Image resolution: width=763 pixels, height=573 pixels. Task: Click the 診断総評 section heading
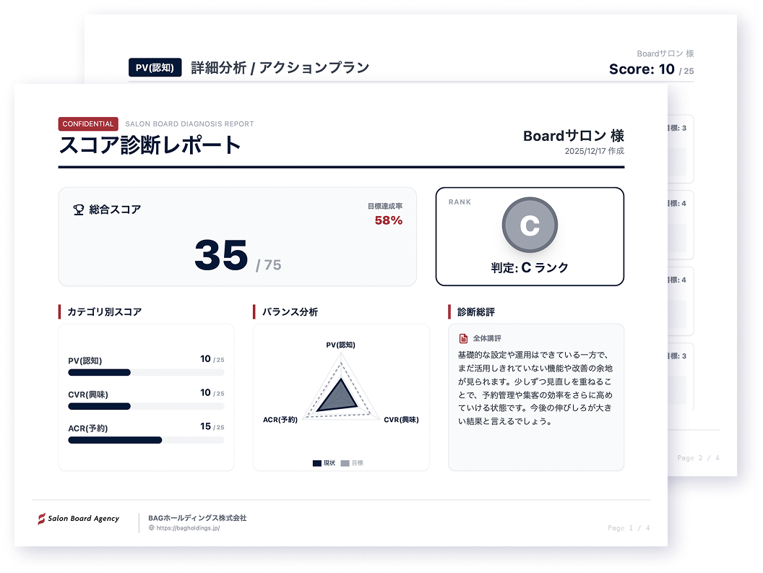pos(476,312)
